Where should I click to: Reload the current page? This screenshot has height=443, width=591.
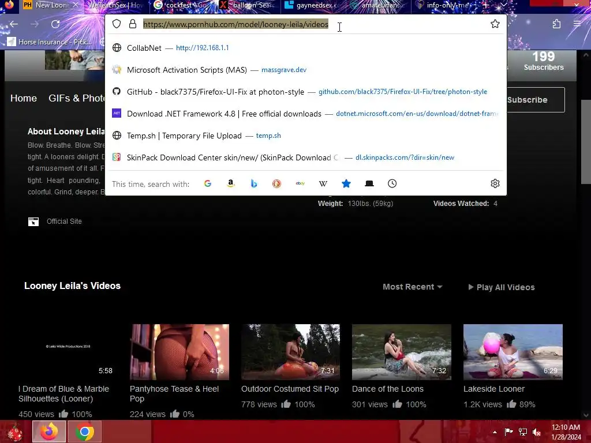[55, 24]
